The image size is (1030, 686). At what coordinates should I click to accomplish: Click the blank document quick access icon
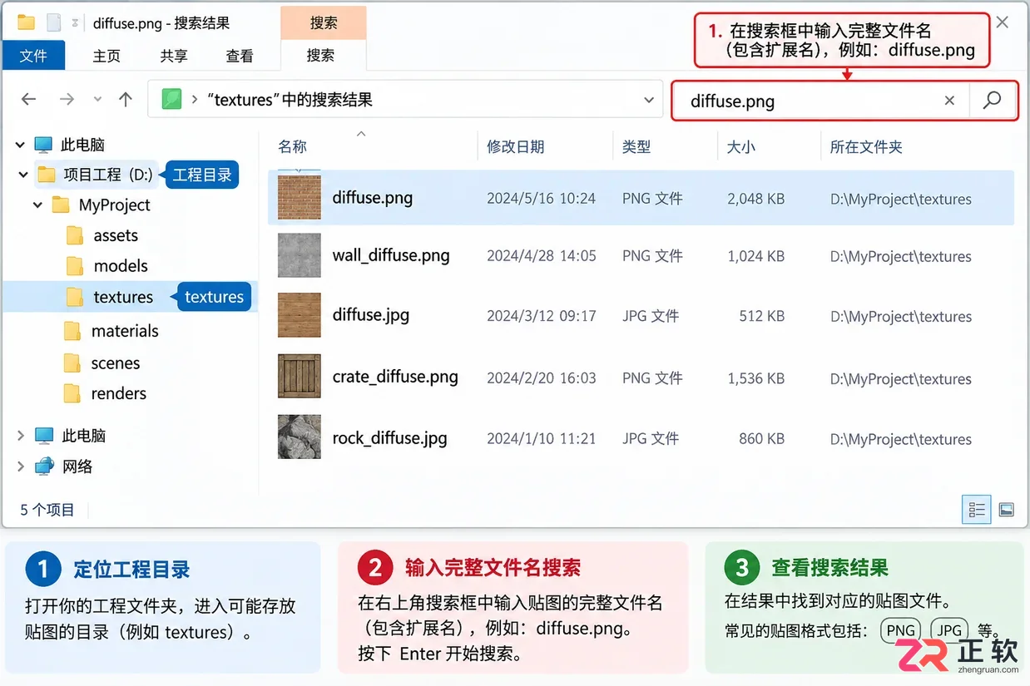(x=54, y=22)
